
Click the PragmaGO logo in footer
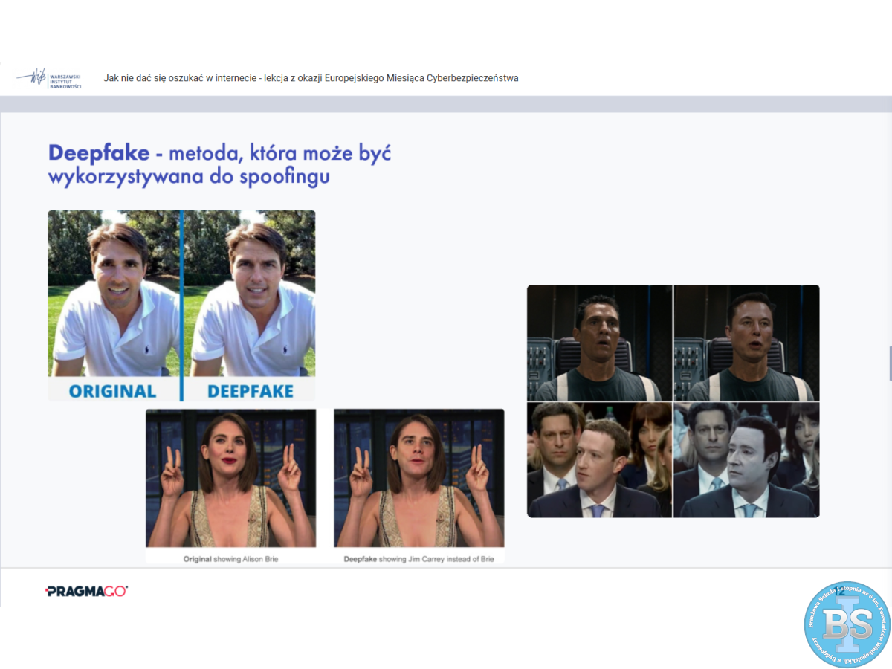click(x=86, y=591)
